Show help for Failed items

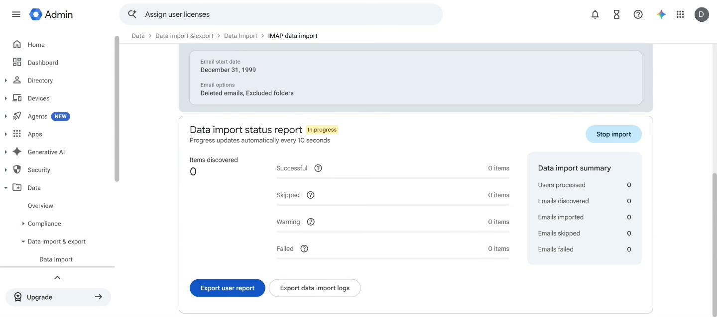304,248
